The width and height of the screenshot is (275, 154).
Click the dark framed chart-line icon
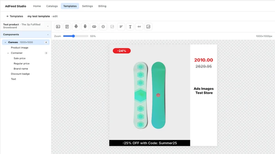148,27
